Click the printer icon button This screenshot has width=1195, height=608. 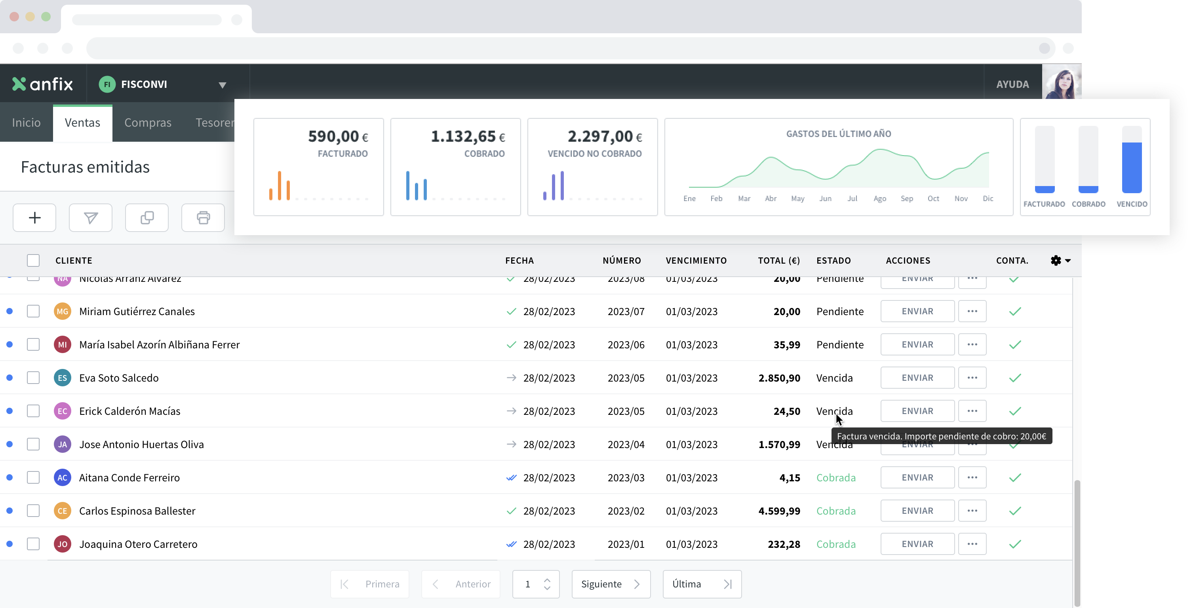pos(203,217)
